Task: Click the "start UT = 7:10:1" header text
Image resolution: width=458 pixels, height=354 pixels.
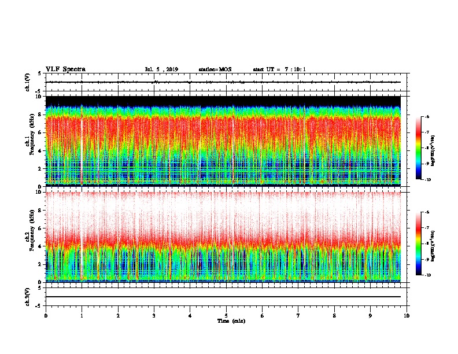Action: point(279,69)
